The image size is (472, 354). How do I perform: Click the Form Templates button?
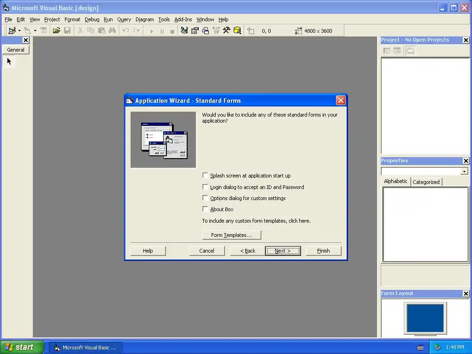click(231, 235)
